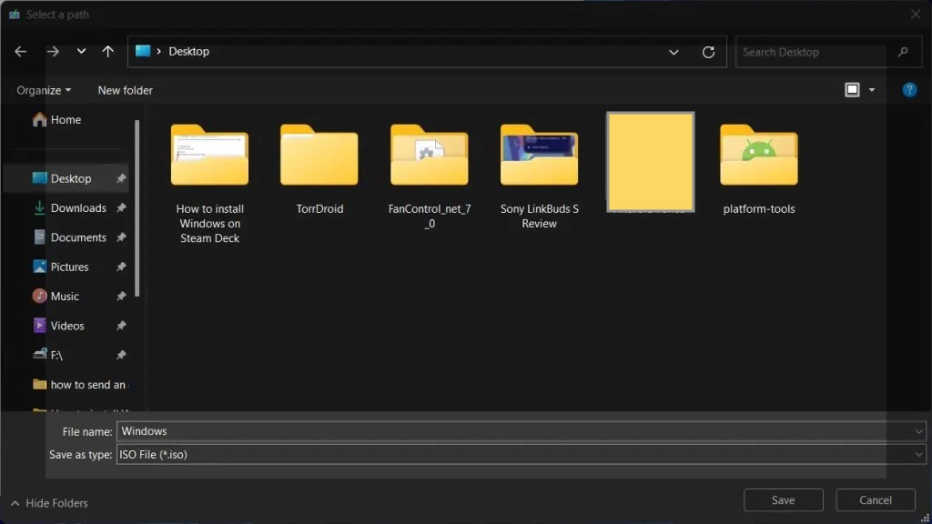The height and width of the screenshot is (524, 932).
Task: Click the File name text field
Action: [514, 431]
